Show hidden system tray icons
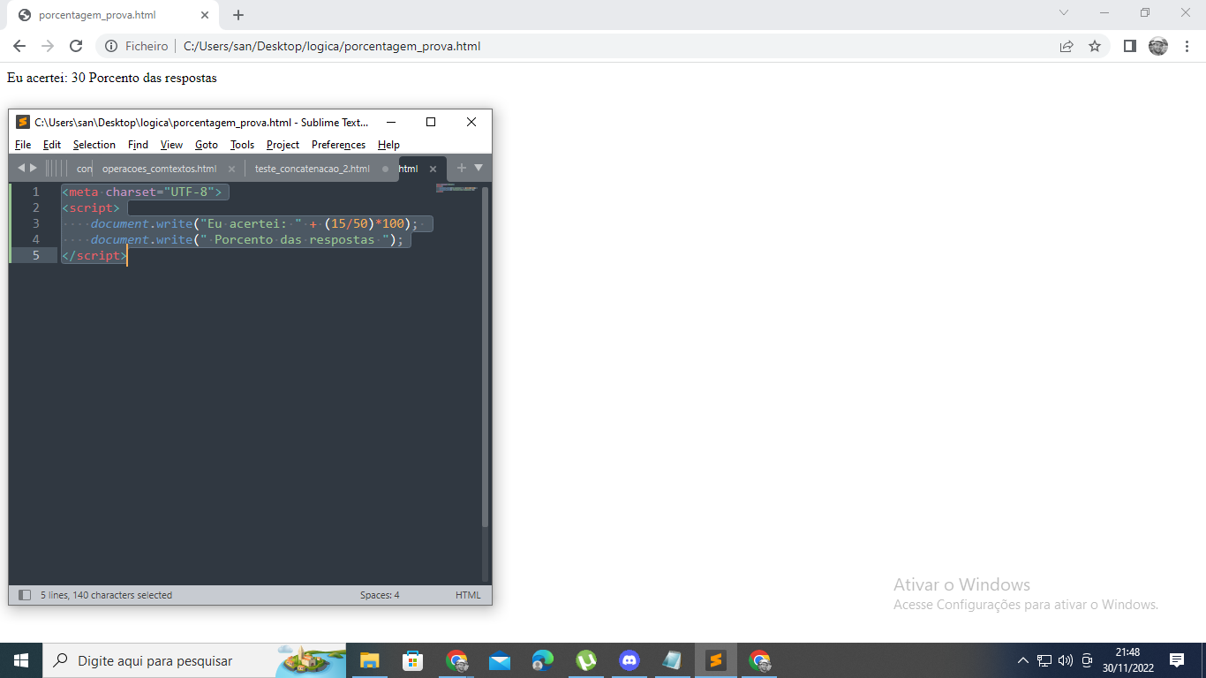Screen dimensions: 1206x678 tap(1022, 660)
